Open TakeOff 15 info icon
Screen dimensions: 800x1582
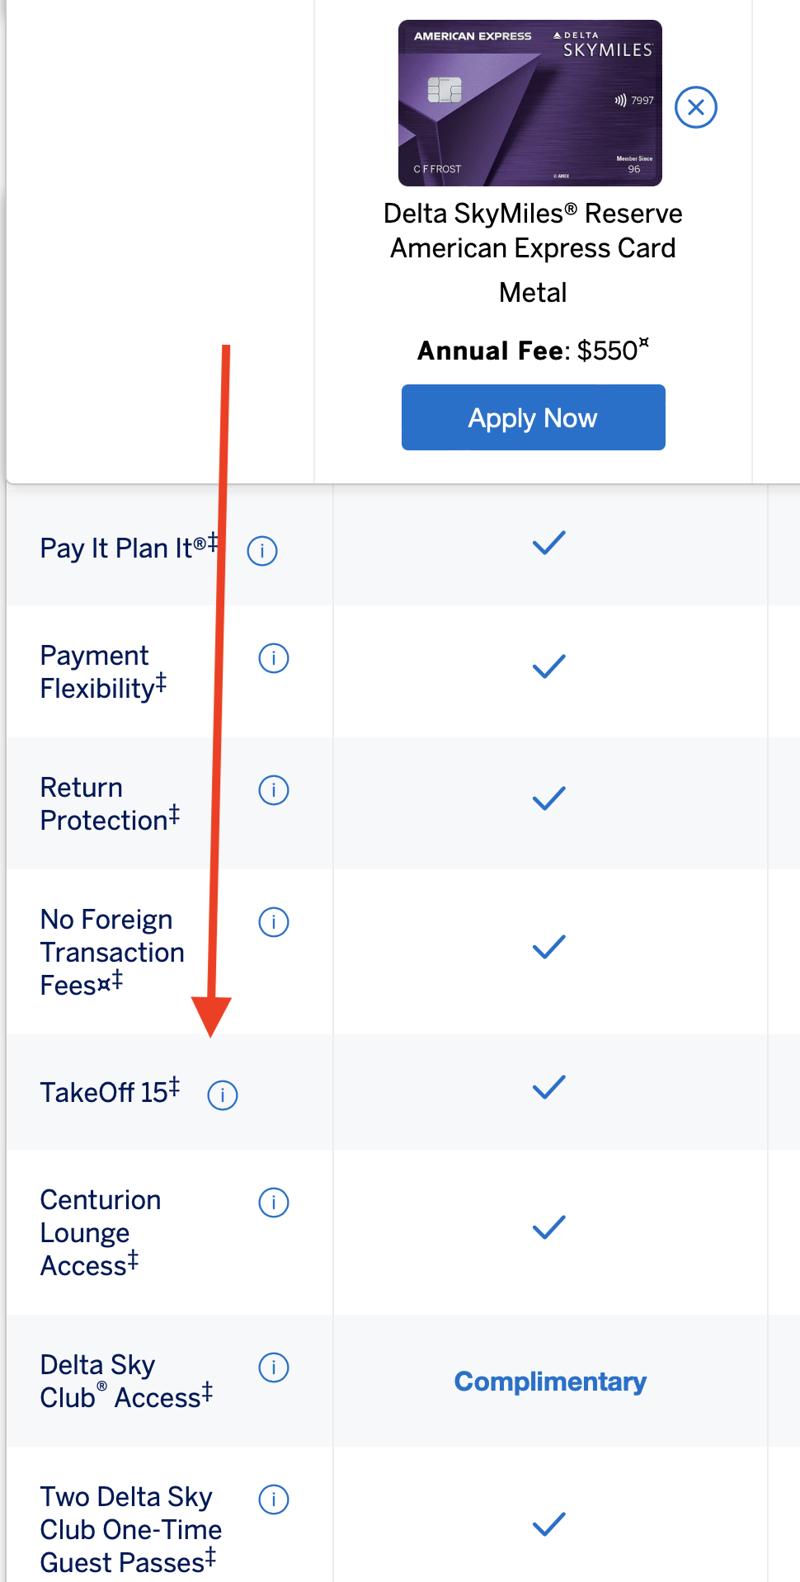click(x=223, y=1095)
